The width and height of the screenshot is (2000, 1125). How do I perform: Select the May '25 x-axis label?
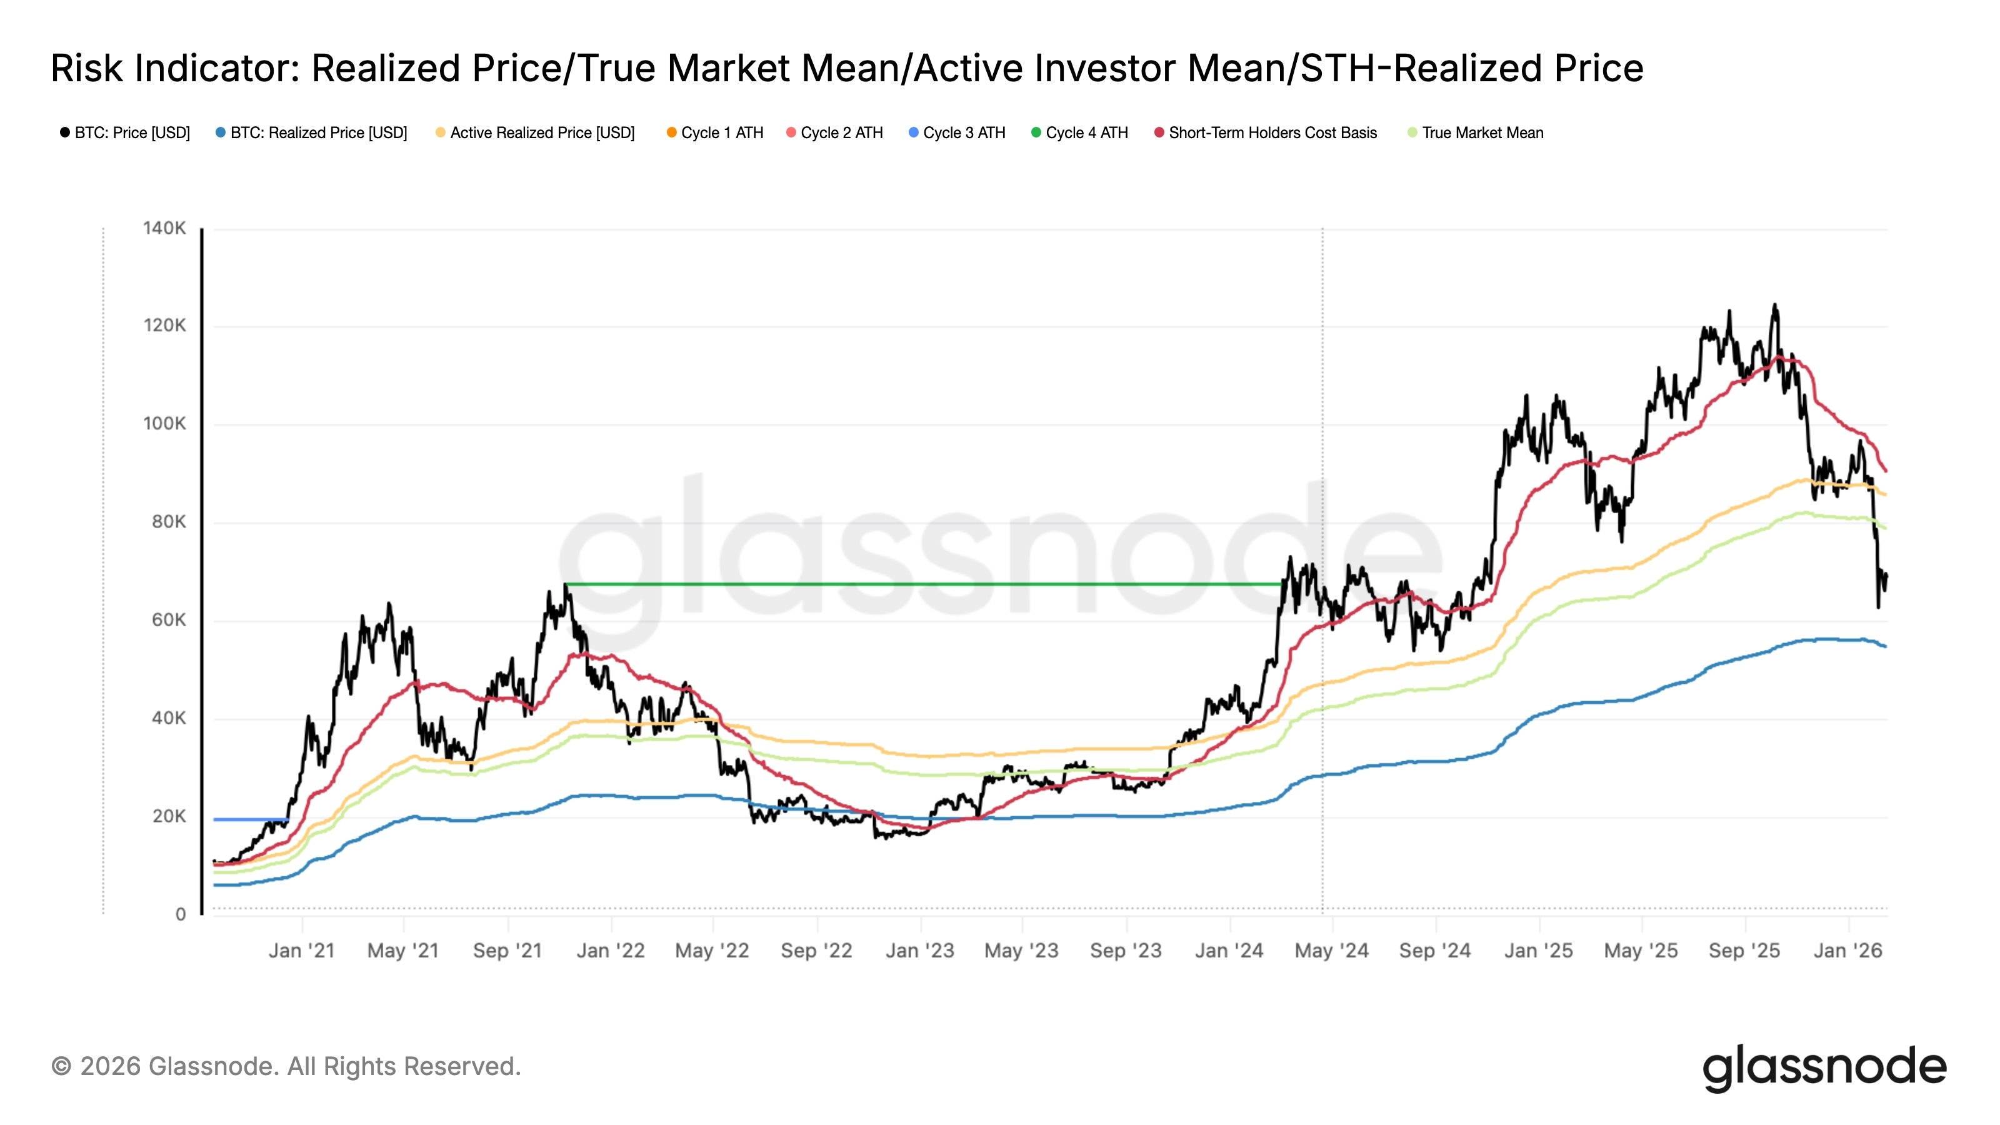click(1641, 951)
